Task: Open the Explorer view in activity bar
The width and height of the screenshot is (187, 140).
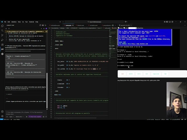Action: (2, 26)
